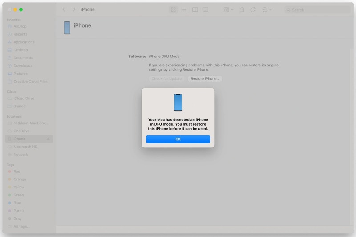Image resolution: width=356 pixels, height=237 pixels.
Task: Open the Group By dropdown
Action: click(228, 9)
